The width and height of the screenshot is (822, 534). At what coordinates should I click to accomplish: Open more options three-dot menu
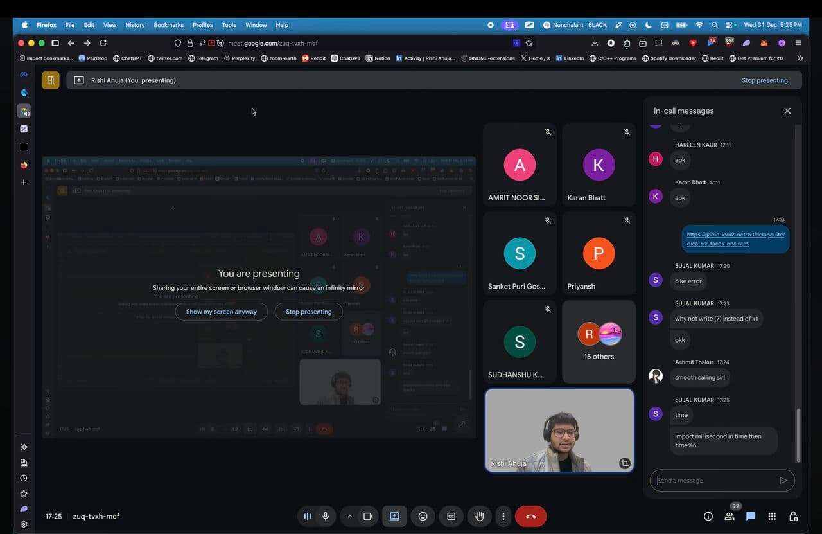point(503,516)
